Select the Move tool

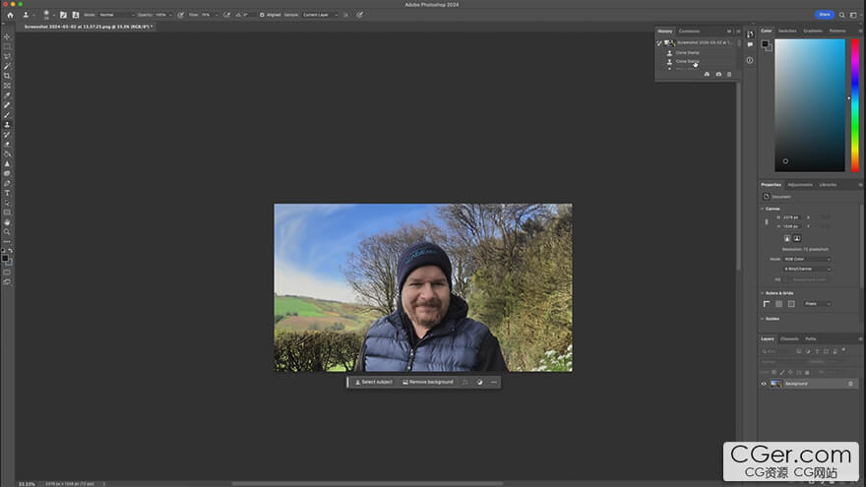(x=7, y=37)
